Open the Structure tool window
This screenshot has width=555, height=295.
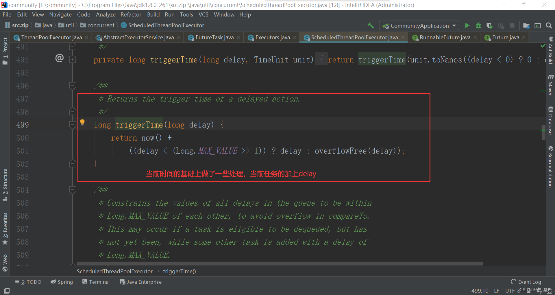pyautogui.click(x=5, y=185)
